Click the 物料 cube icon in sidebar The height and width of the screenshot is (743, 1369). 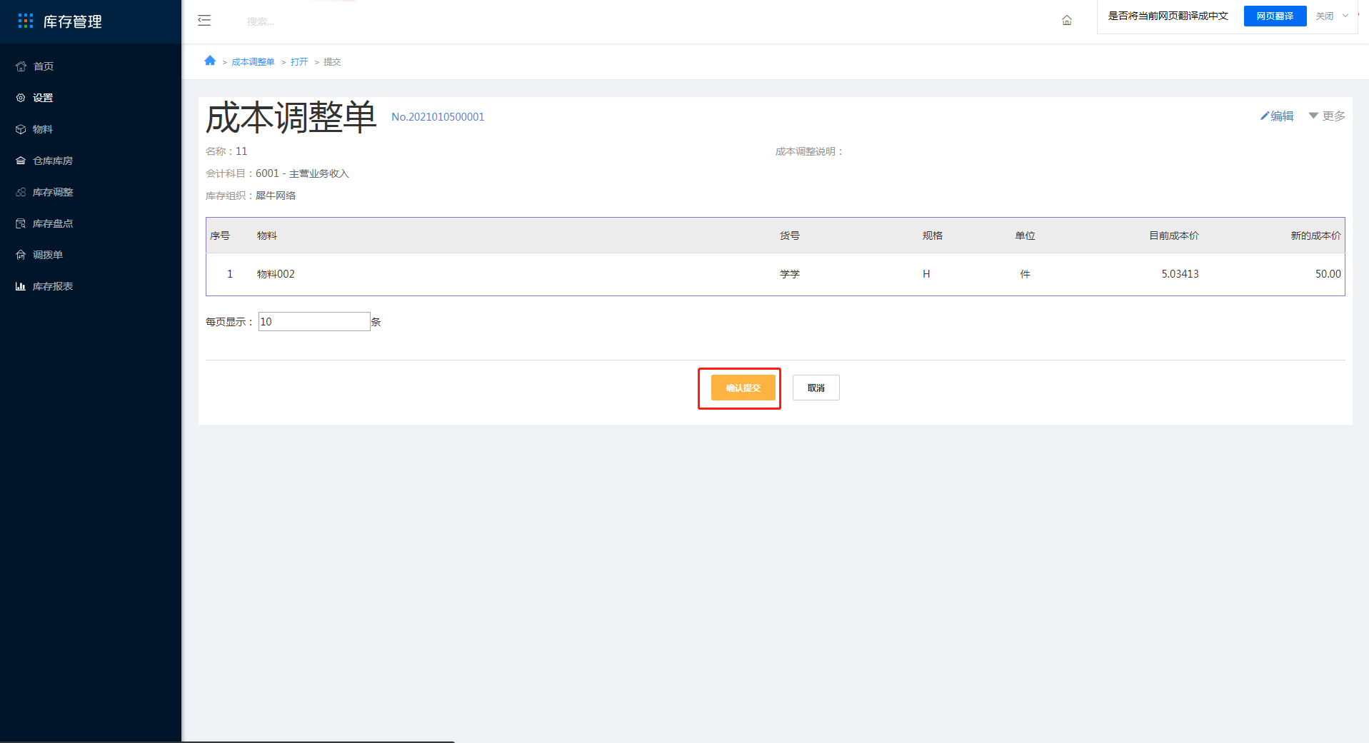(21, 129)
